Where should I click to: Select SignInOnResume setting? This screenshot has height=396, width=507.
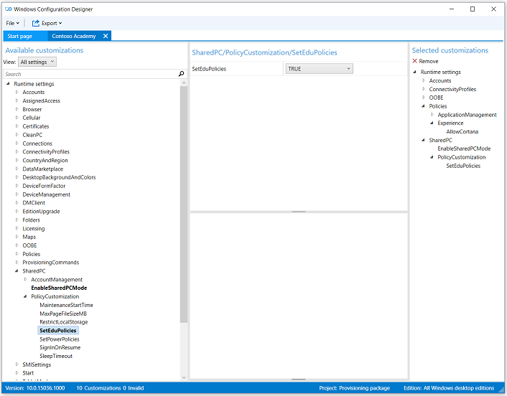point(60,347)
